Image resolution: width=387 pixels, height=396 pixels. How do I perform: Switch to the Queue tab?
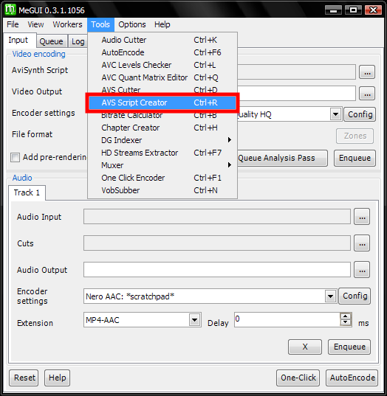pyautogui.click(x=52, y=41)
